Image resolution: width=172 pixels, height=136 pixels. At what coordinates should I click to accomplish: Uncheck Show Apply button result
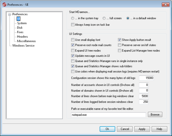[119, 40]
